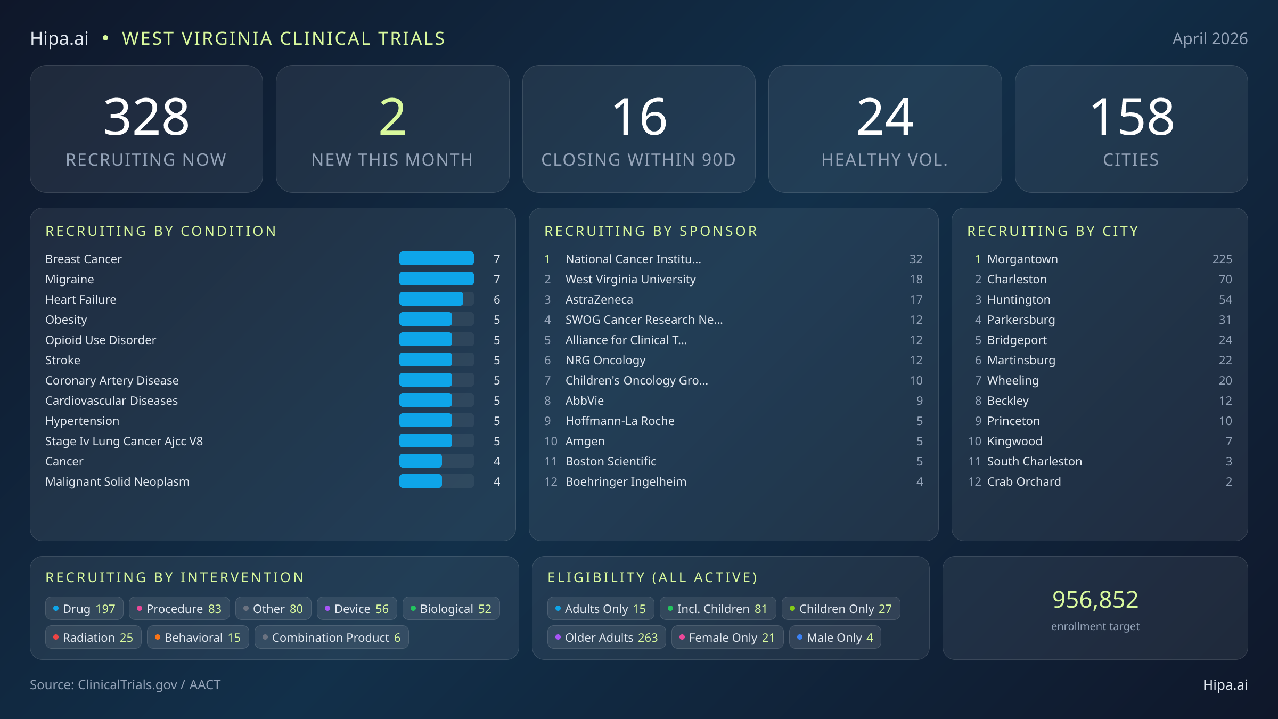Select Stage Iv Lung Cancer Ajcc V8
The width and height of the screenshot is (1278, 719).
pos(124,441)
